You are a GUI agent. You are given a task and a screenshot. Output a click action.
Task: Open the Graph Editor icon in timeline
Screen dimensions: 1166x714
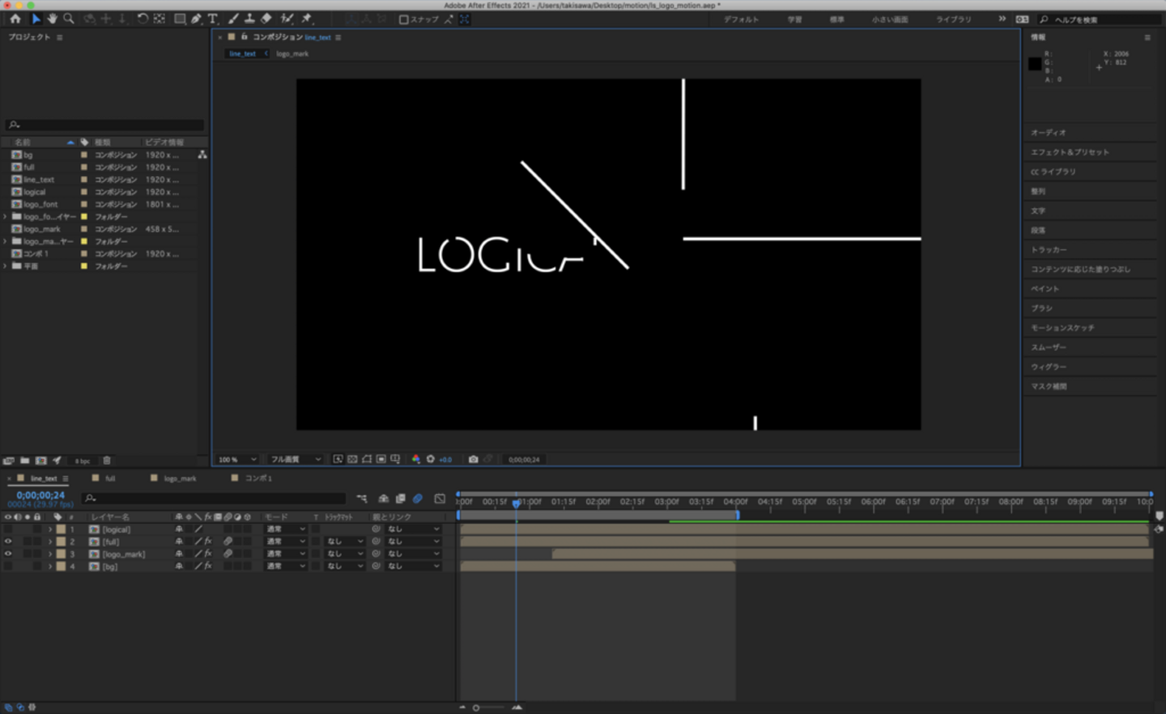440,499
